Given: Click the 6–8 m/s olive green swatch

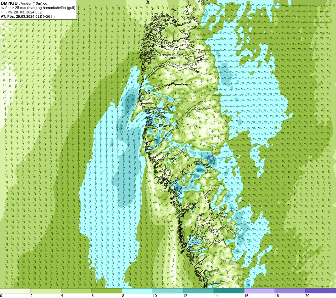Looking at the screenshot, I should coord(107,291).
